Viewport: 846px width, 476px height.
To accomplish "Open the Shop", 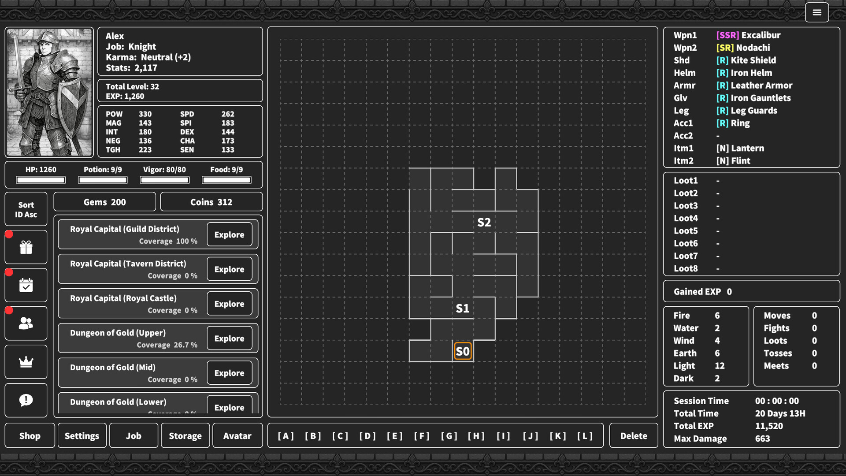I will click(30, 435).
